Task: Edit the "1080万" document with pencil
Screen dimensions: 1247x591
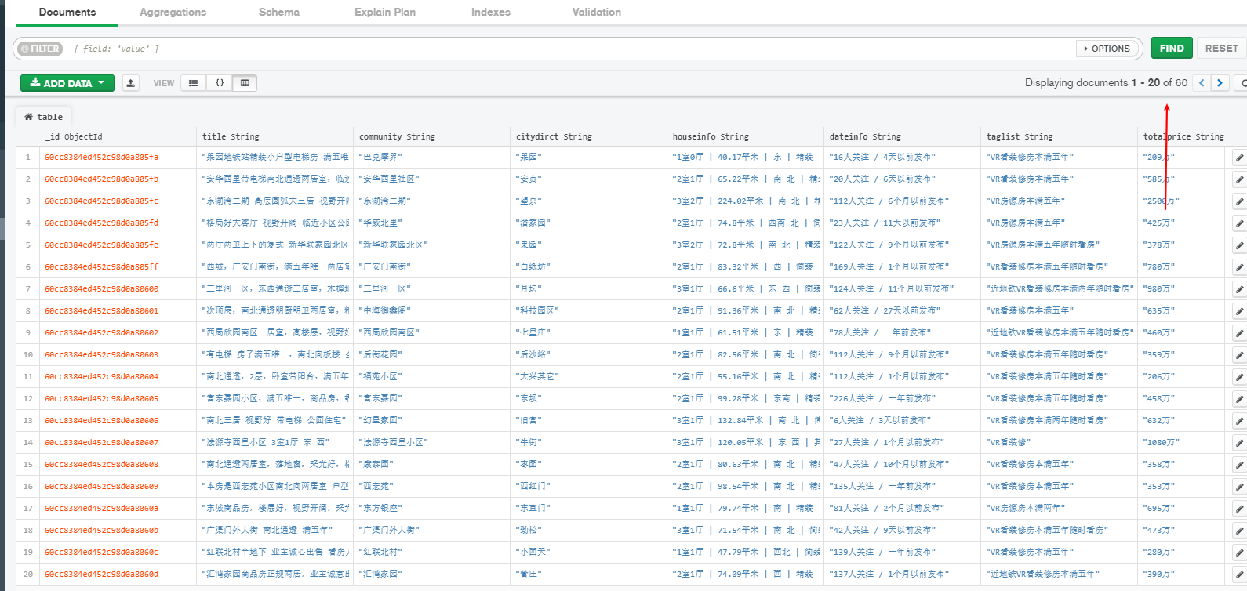Action: [1240, 443]
